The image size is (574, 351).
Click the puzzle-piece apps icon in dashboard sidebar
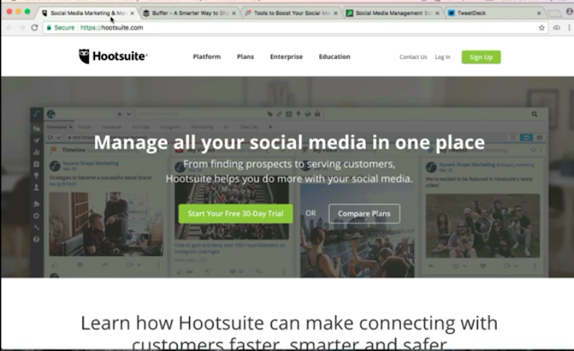click(37, 203)
